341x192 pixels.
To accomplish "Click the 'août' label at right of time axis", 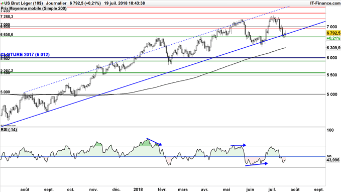I will pos(295,189).
